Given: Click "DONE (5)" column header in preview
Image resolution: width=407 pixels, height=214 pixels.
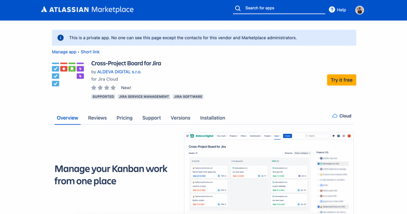Looking at the screenshot, I should [275, 161].
